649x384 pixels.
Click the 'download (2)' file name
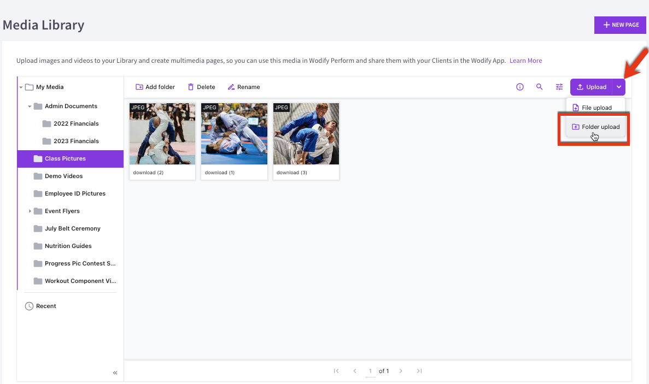pyautogui.click(x=148, y=173)
